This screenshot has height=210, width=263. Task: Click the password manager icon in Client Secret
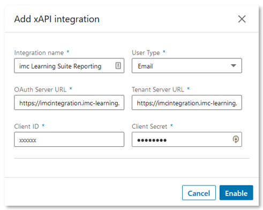(236, 139)
